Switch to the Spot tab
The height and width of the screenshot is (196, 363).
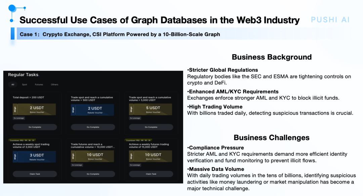coord(25,84)
